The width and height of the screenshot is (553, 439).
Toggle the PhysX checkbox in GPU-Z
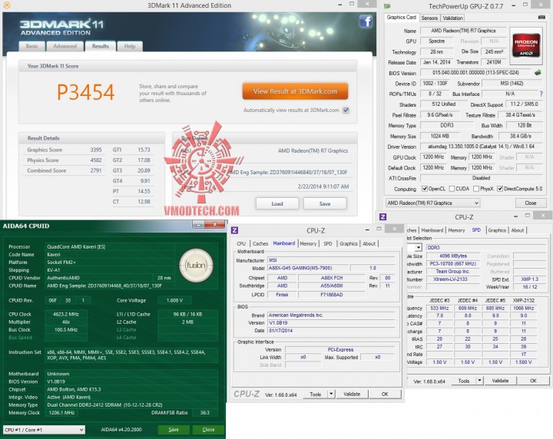click(x=476, y=189)
